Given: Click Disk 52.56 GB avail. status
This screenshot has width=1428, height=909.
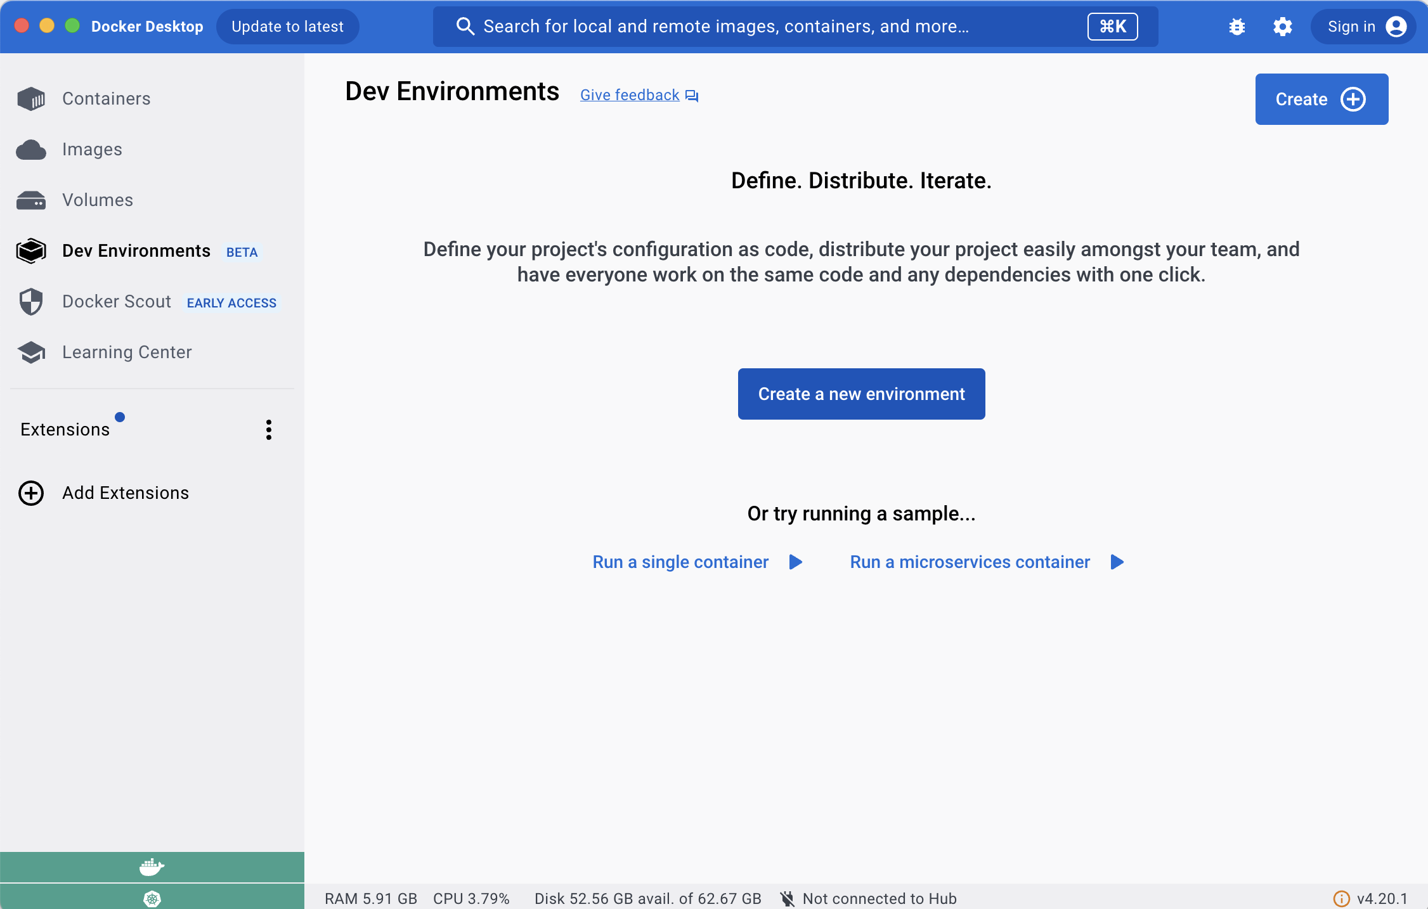Looking at the screenshot, I should (648, 899).
